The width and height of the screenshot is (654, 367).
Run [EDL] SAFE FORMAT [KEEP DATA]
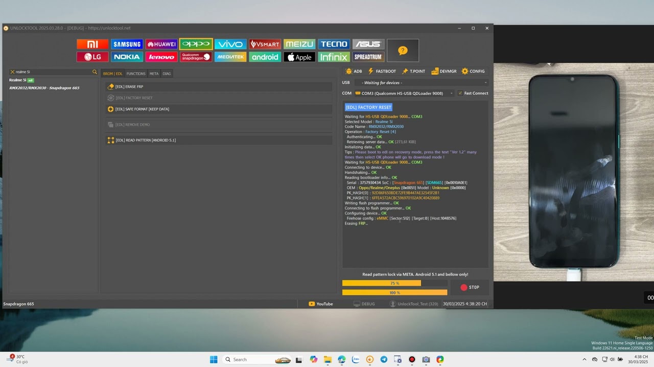tap(219, 109)
